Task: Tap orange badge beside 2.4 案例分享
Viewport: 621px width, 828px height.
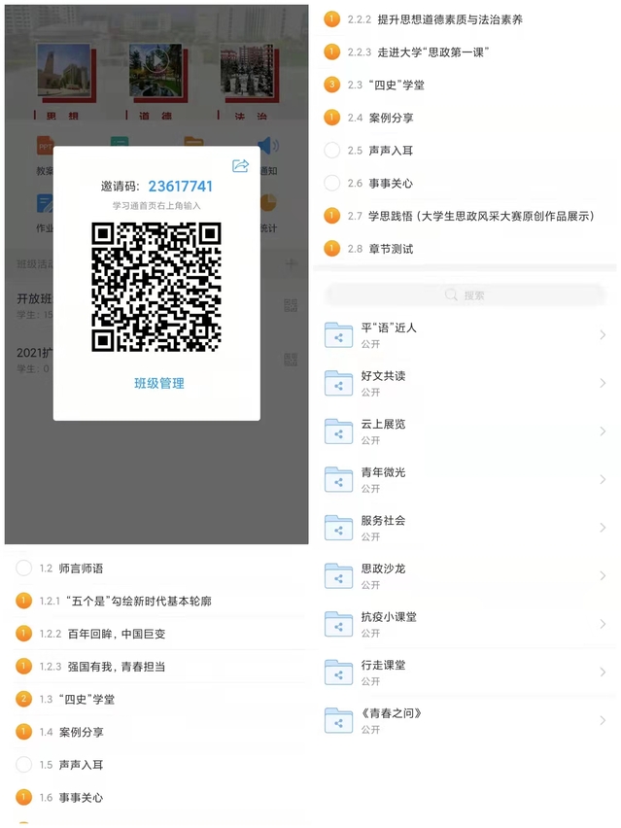Action: coord(331,118)
